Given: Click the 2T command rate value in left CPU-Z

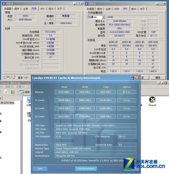Looking at the screenshot, I should click(50, 57).
